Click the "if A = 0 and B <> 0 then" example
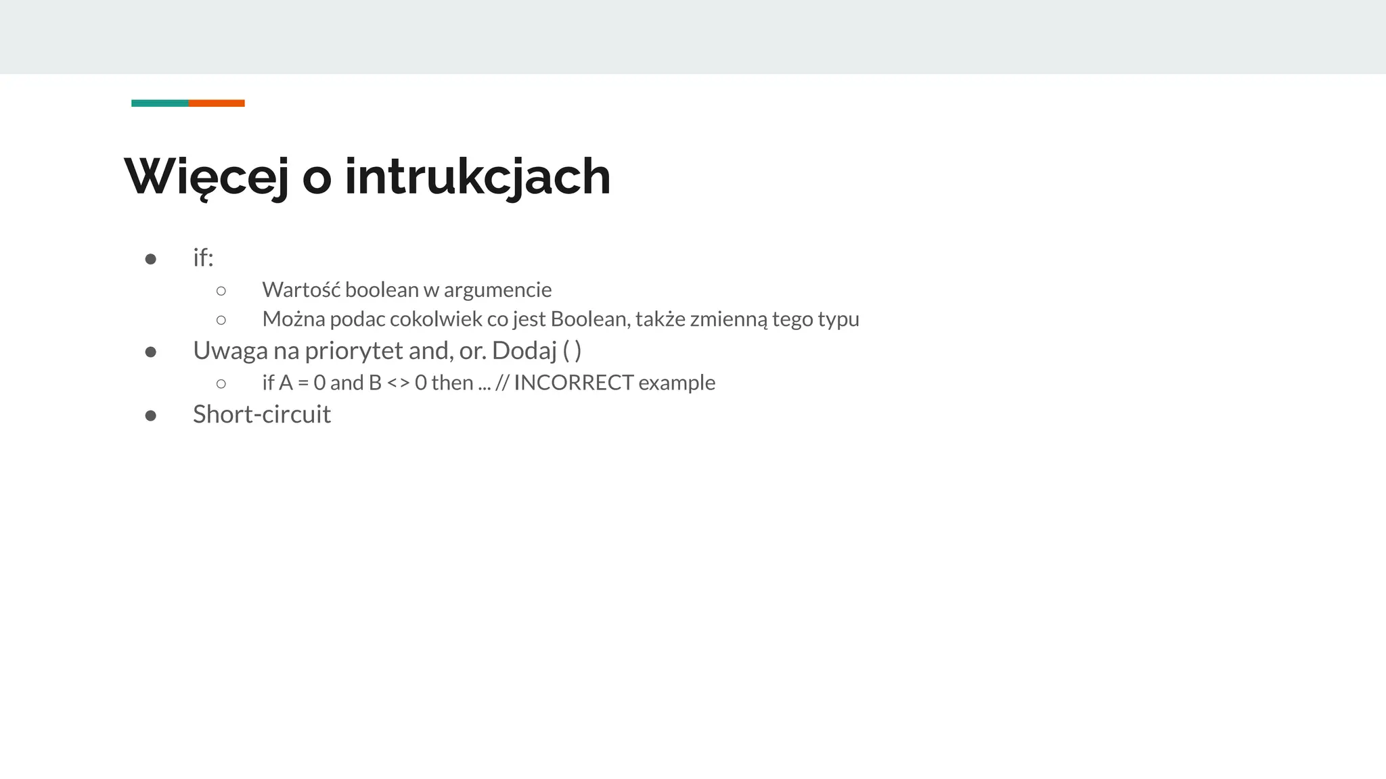This screenshot has width=1386, height=779. tap(489, 383)
